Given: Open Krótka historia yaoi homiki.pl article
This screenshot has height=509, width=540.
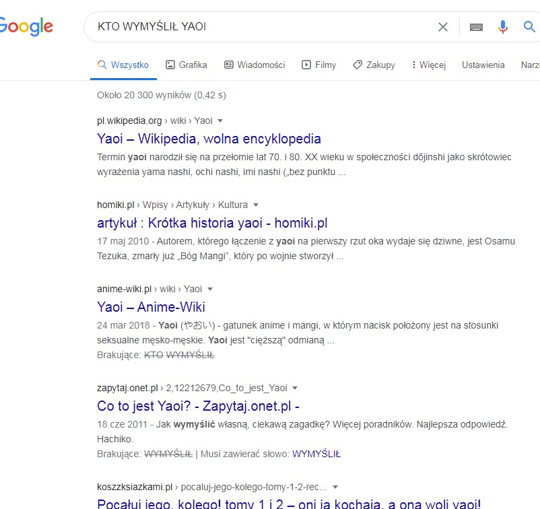Looking at the screenshot, I should [212, 223].
